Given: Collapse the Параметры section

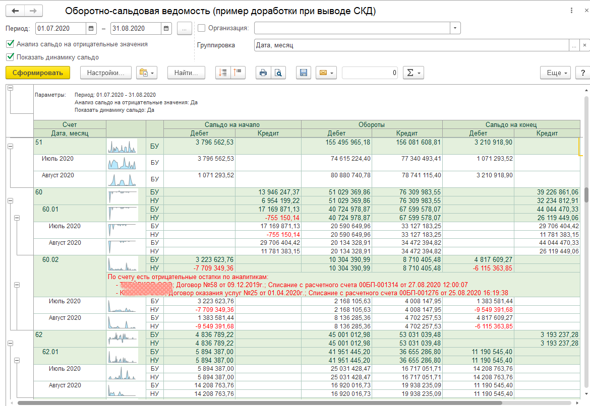Looking at the screenshot, I should click(11, 88).
